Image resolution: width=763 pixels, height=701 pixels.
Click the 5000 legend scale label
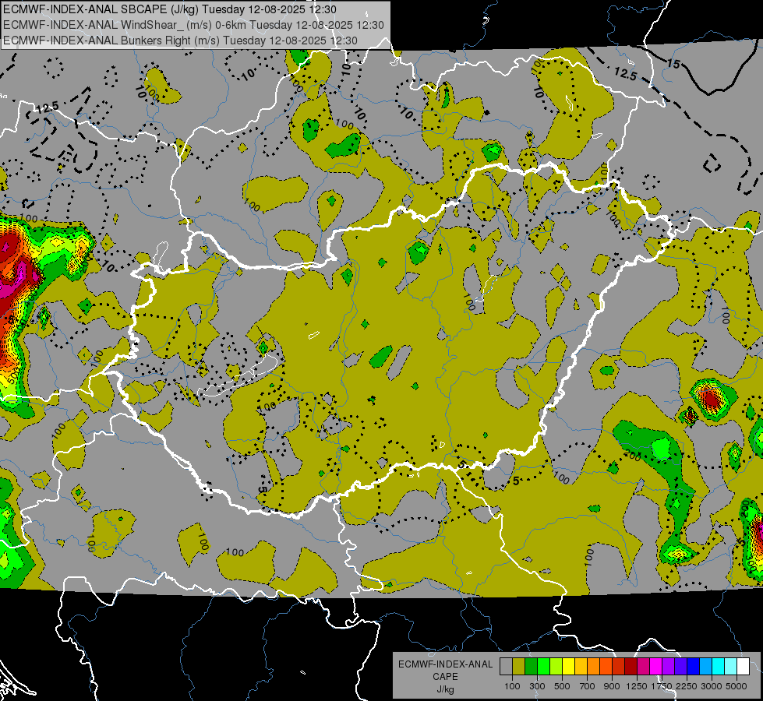[x=737, y=686]
